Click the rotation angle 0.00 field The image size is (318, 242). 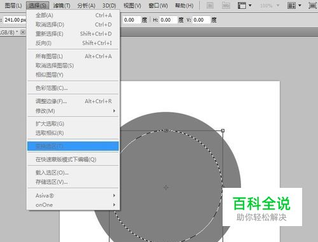point(132,20)
